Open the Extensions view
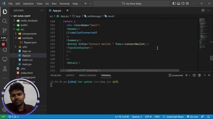This screenshot has width=213, height=119. coord(5,50)
